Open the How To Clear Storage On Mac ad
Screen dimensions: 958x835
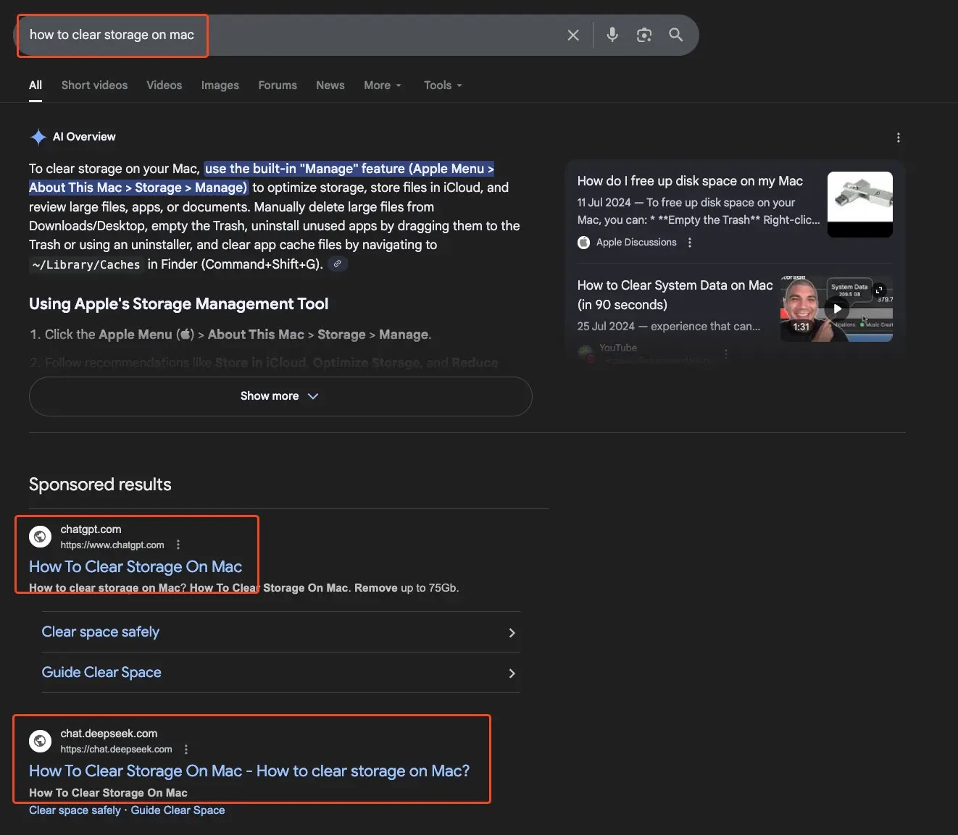135,566
